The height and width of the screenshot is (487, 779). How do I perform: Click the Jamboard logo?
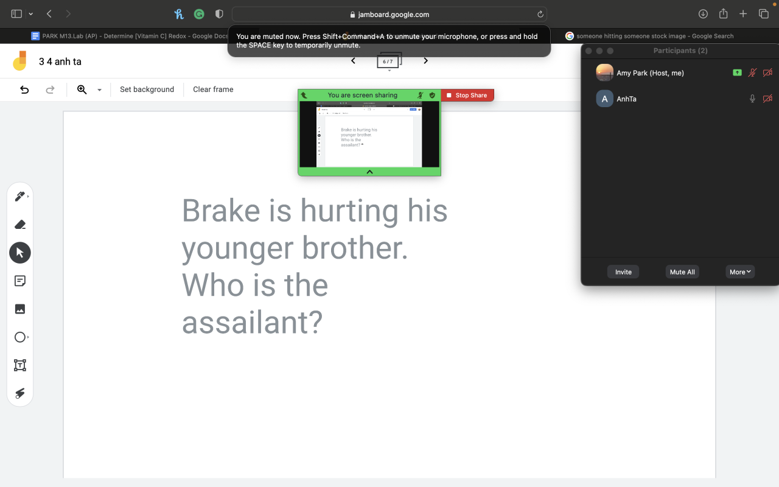click(x=20, y=61)
